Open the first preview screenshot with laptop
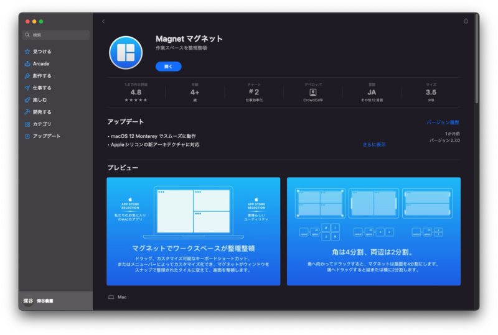Screen dimensions: 498x335 point(194,231)
